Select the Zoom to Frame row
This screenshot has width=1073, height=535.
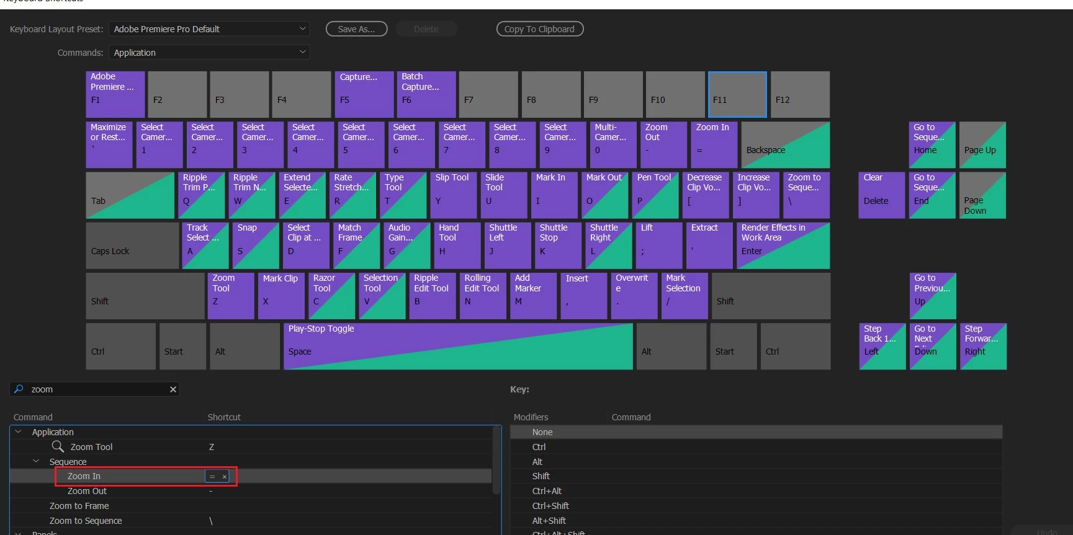pos(251,506)
